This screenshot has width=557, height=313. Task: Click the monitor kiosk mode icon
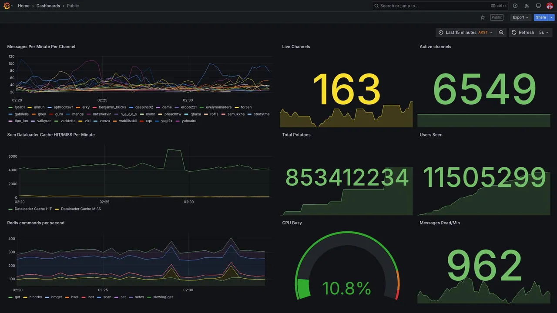(x=538, y=6)
